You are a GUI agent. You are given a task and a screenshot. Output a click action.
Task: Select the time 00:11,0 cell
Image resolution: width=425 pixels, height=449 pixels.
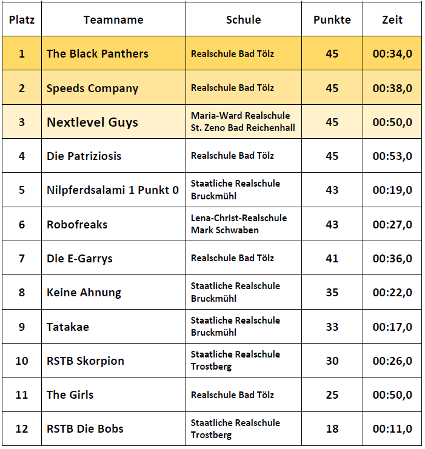coord(392,428)
